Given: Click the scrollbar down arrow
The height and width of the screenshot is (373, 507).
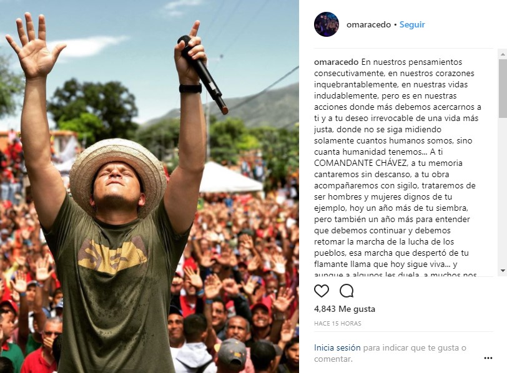Looking at the screenshot, I should pyautogui.click(x=503, y=271).
